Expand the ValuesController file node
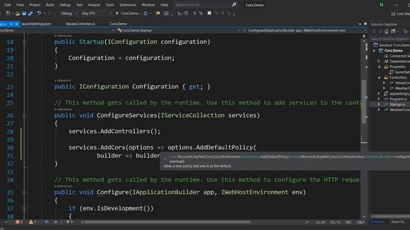410x230 pixels. pyautogui.click(x=384, y=83)
